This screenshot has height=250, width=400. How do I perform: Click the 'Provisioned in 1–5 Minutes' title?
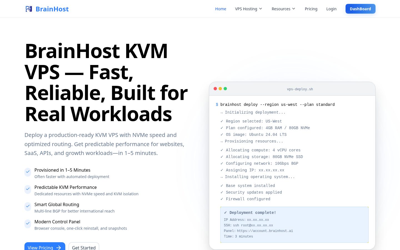[x=62, y=170]
